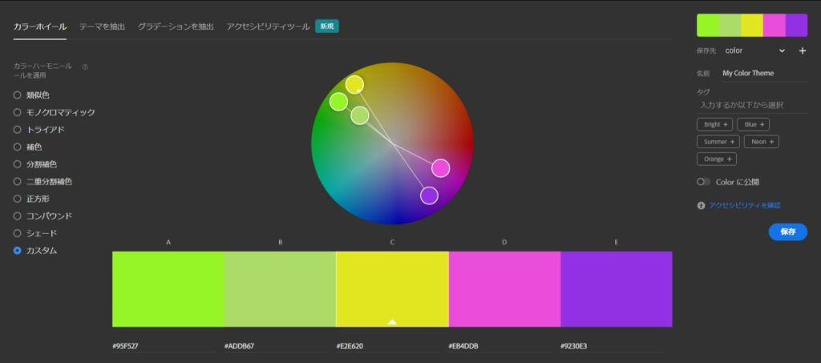Screen dimensions: 821x363
Task: Click the 新規 badge
Action: (327, 26)
